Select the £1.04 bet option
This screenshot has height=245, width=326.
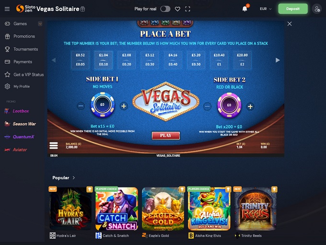click(x=104, y=59)
